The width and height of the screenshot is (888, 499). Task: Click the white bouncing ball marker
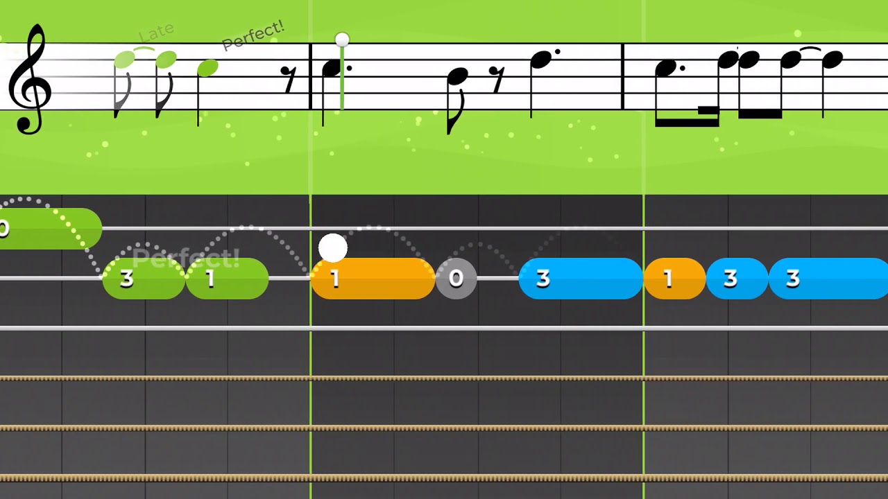[x=333, y=247]
